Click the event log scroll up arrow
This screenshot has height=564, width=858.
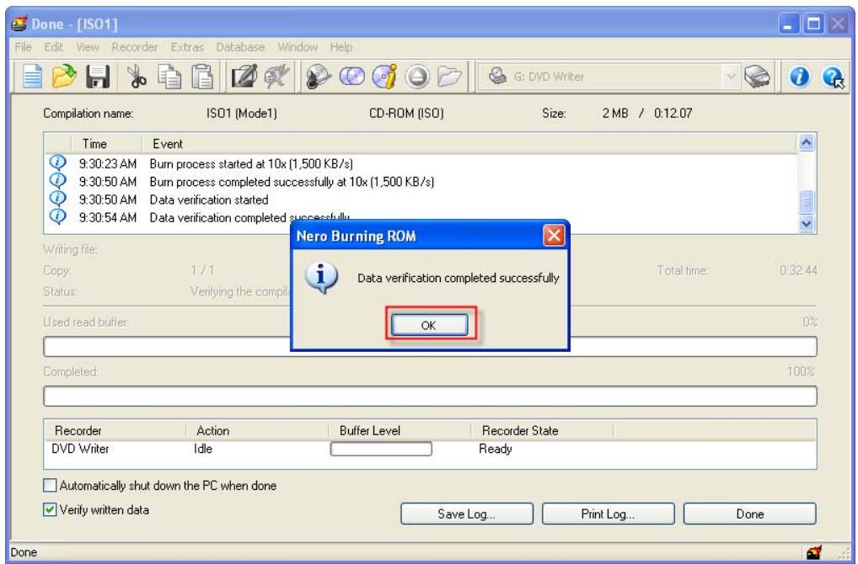[806, 143]
